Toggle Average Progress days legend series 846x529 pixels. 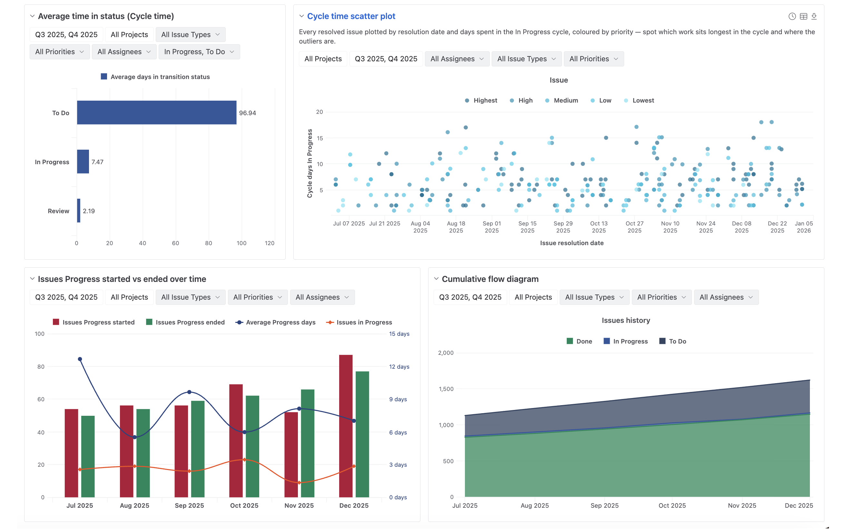pos(275,322)
